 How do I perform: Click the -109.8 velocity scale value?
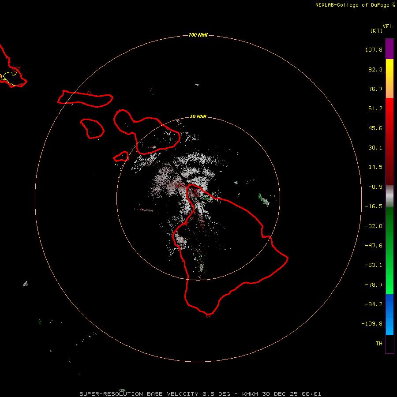pos(372,324)
